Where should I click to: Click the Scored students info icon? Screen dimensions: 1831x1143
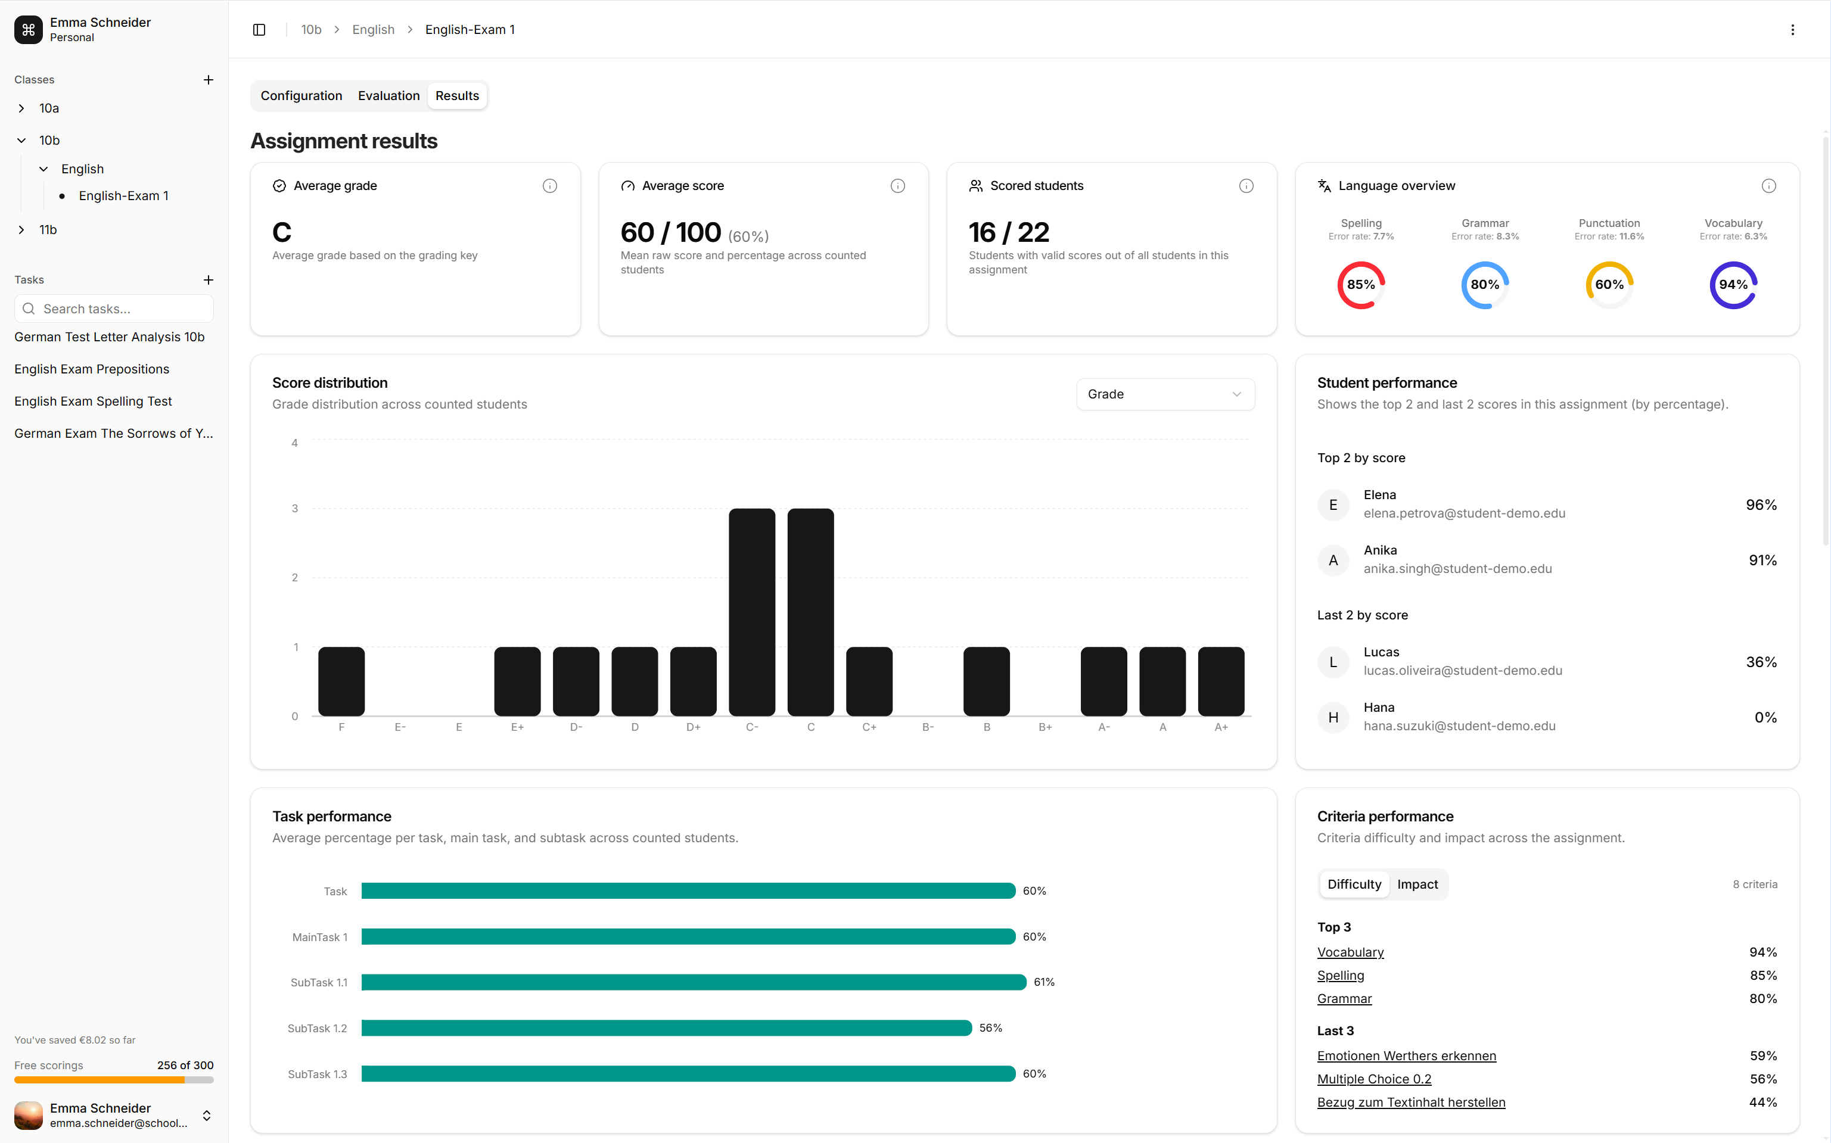(1246, 185)
